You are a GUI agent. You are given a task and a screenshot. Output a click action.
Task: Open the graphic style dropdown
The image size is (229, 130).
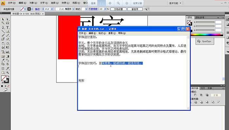point(86,9)
